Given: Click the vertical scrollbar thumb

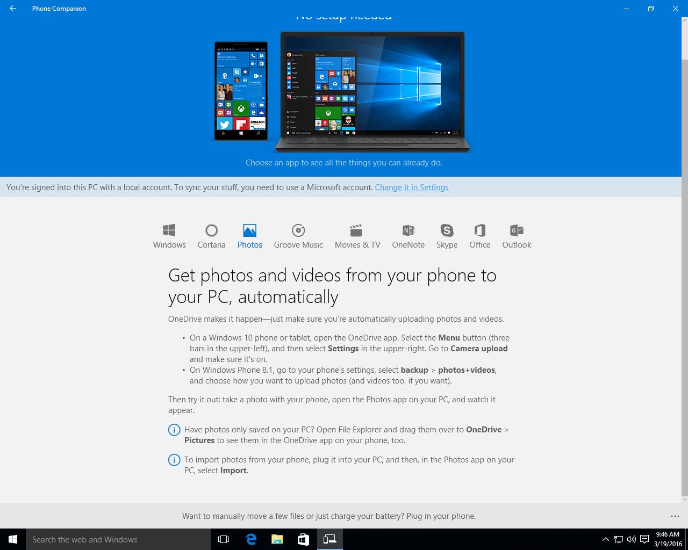Looking at the screenshot, I should (684, 277).
